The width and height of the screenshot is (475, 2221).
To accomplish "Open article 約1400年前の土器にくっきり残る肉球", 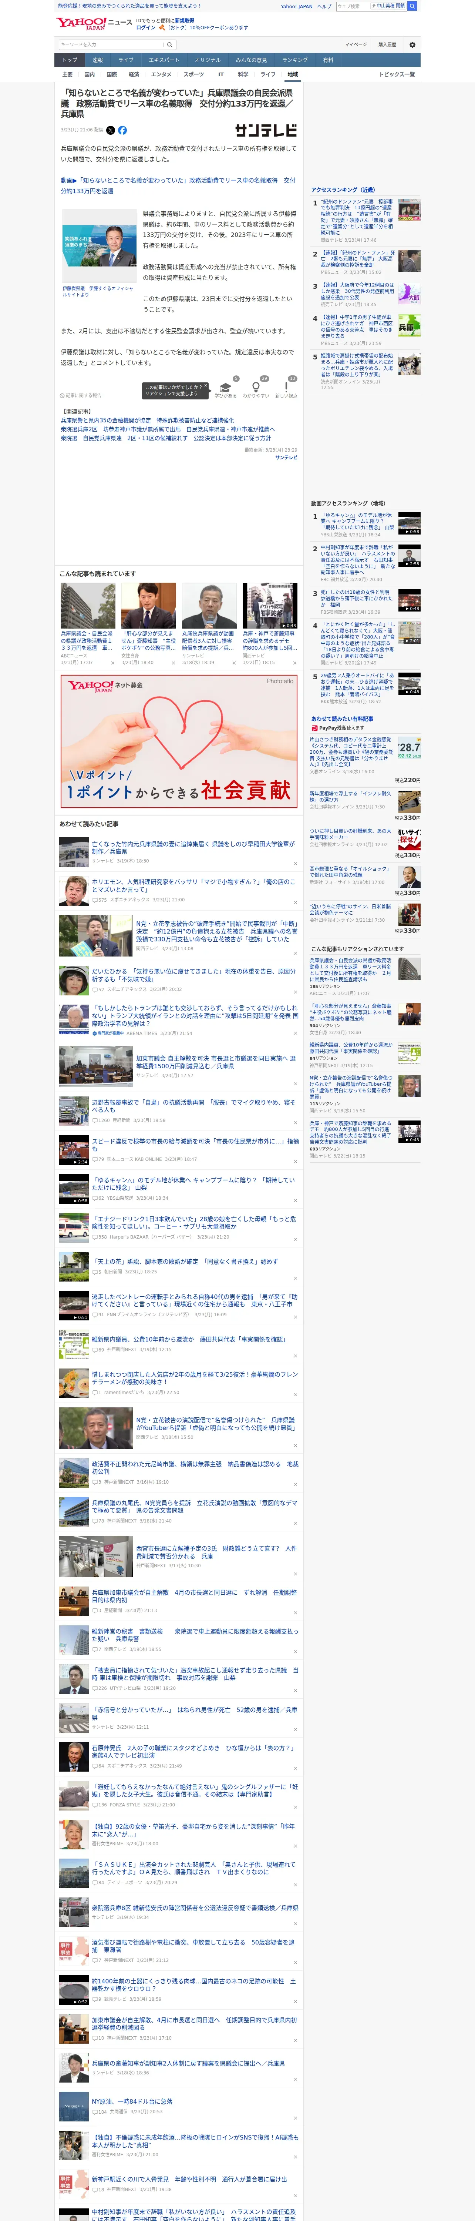I will pyautogui.click(x=193, y=1985).
